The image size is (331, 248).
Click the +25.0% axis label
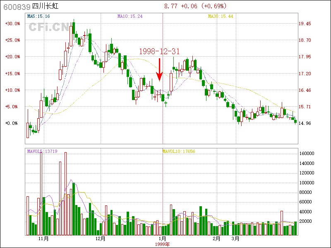pyautogui.click(x=13, y=40)
